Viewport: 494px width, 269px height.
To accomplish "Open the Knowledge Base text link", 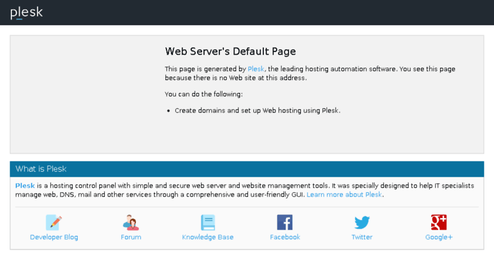I will point(208,237).
